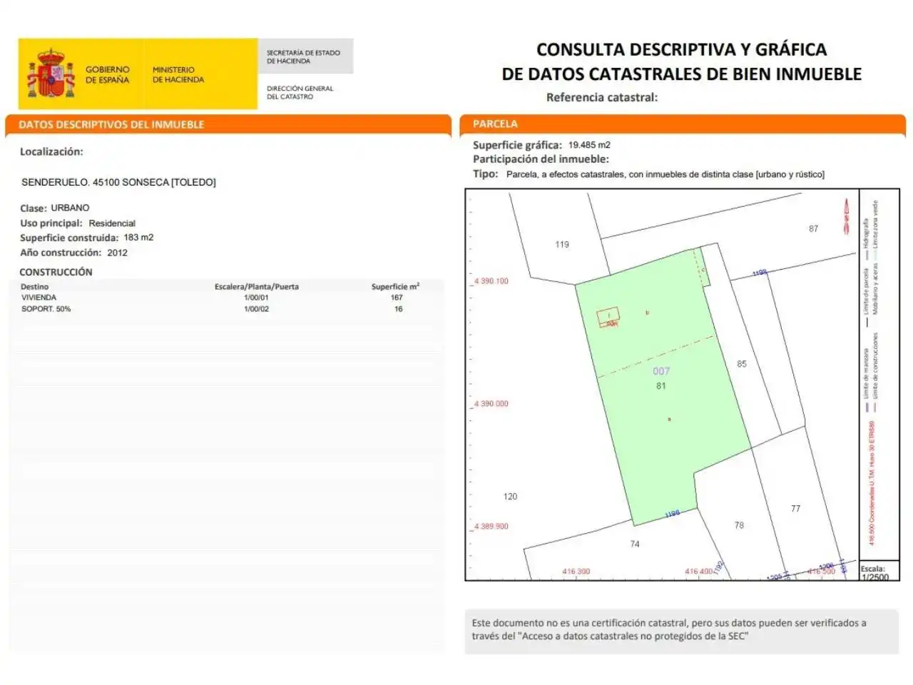
Task: Click the small red building outline in the parcel
Action: [608, 316]
